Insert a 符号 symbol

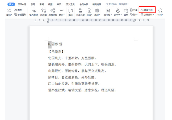click(160, 12)
